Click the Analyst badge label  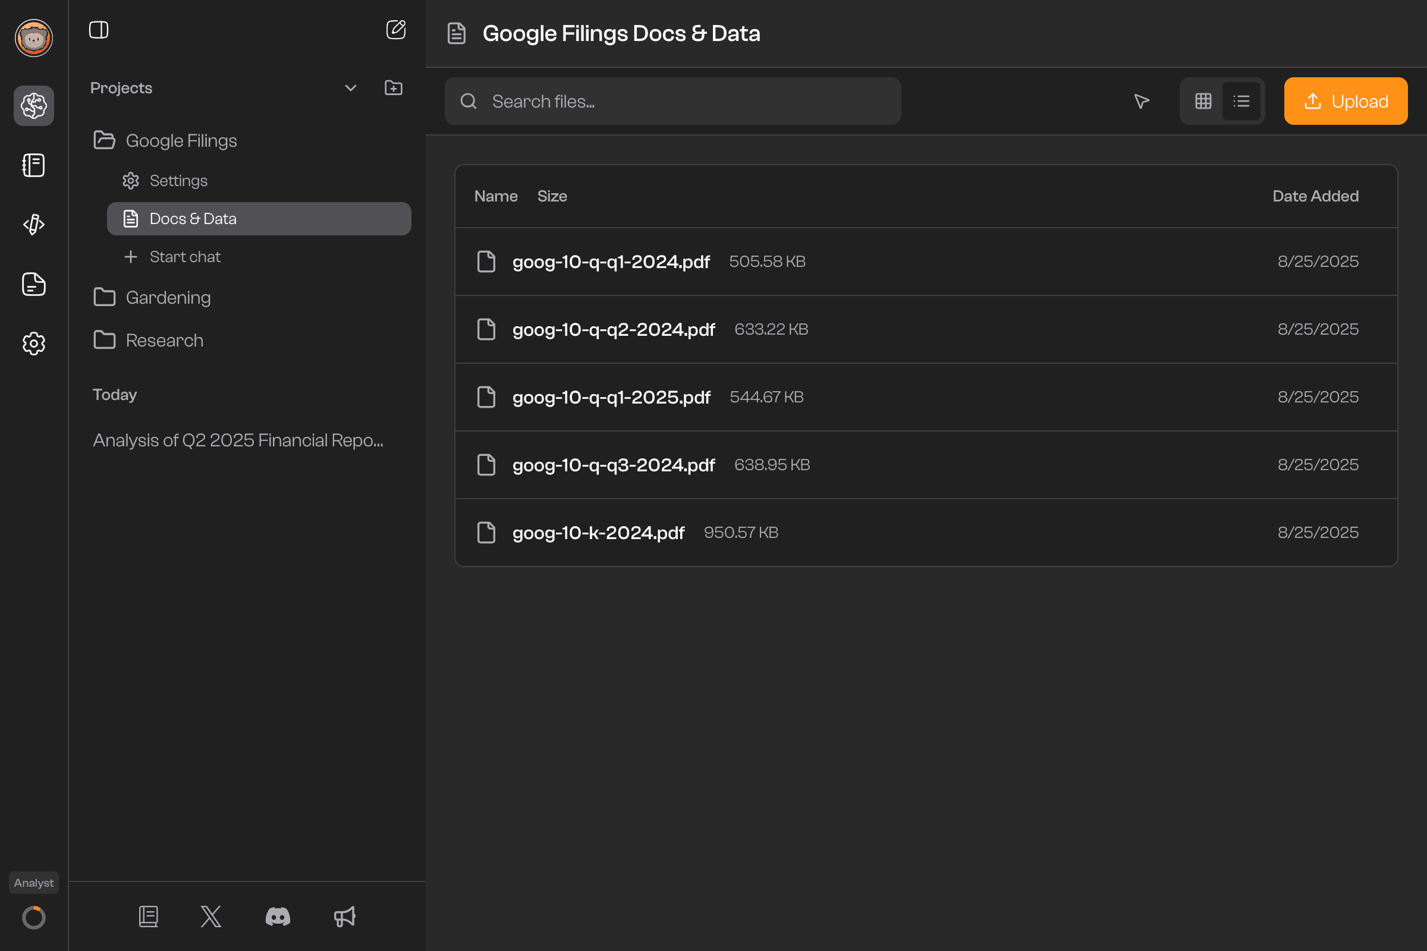click(x=34, y=883)
